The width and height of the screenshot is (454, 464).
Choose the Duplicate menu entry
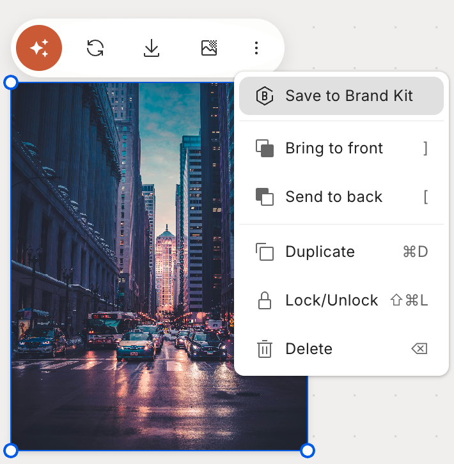coord(320,252)
